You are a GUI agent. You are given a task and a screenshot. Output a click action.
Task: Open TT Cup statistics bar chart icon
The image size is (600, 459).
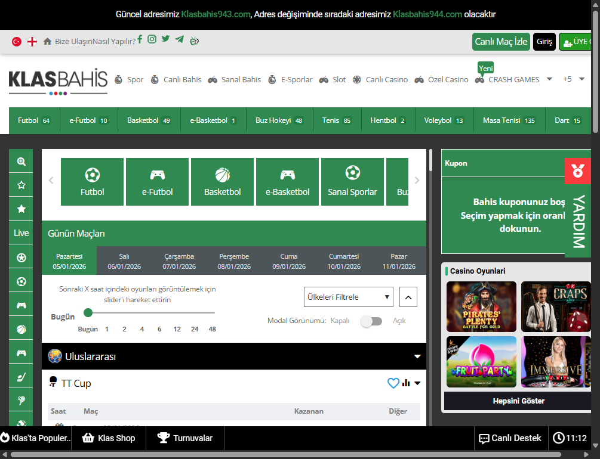tap(406, 383)
